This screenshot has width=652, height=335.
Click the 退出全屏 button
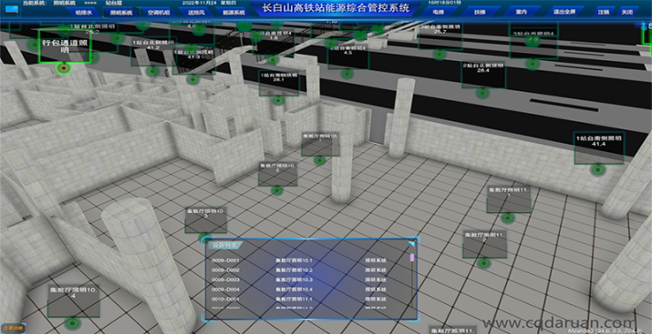click(x=566, y=12)
